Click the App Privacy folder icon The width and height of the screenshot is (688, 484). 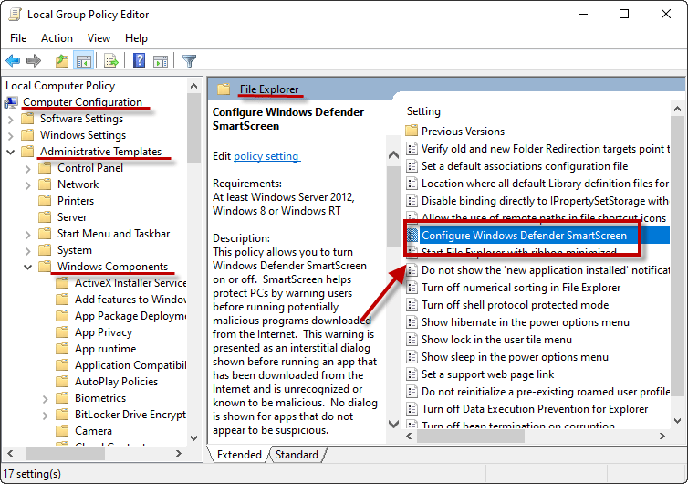click(62, 332)
